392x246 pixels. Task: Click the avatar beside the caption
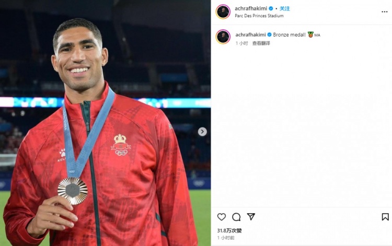point(223,37)
